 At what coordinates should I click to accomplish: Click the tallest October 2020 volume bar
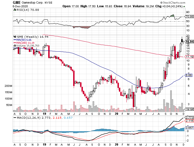171,101
